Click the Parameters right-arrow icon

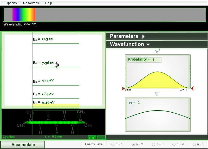(x=143, y=36)
